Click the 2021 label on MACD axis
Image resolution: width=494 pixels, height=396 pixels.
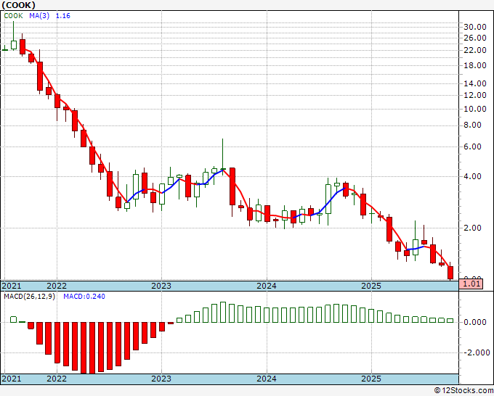tap(12, 379)
